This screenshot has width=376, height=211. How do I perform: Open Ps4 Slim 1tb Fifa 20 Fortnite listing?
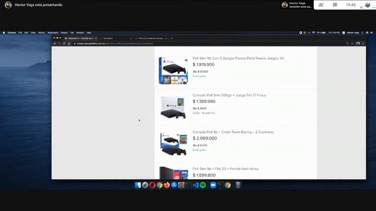pyautogui.click(x=226, y=169)
